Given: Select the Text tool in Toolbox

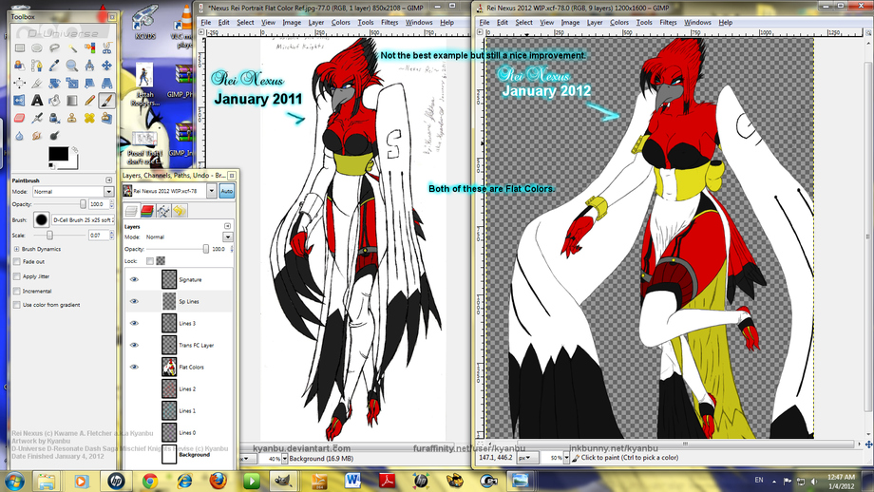Looking at the screenshot, I should pos(37,100).
